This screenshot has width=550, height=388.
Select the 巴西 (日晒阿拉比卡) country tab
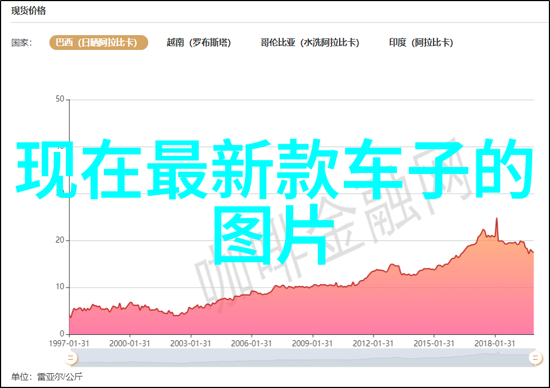(x=99, y=42)
